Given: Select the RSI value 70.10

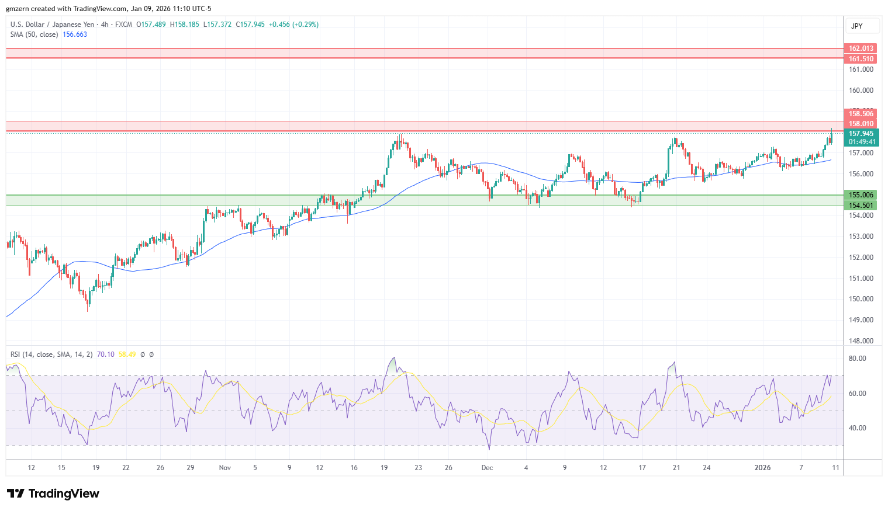Looking at the screenshot, I should [x=106, y=354].
